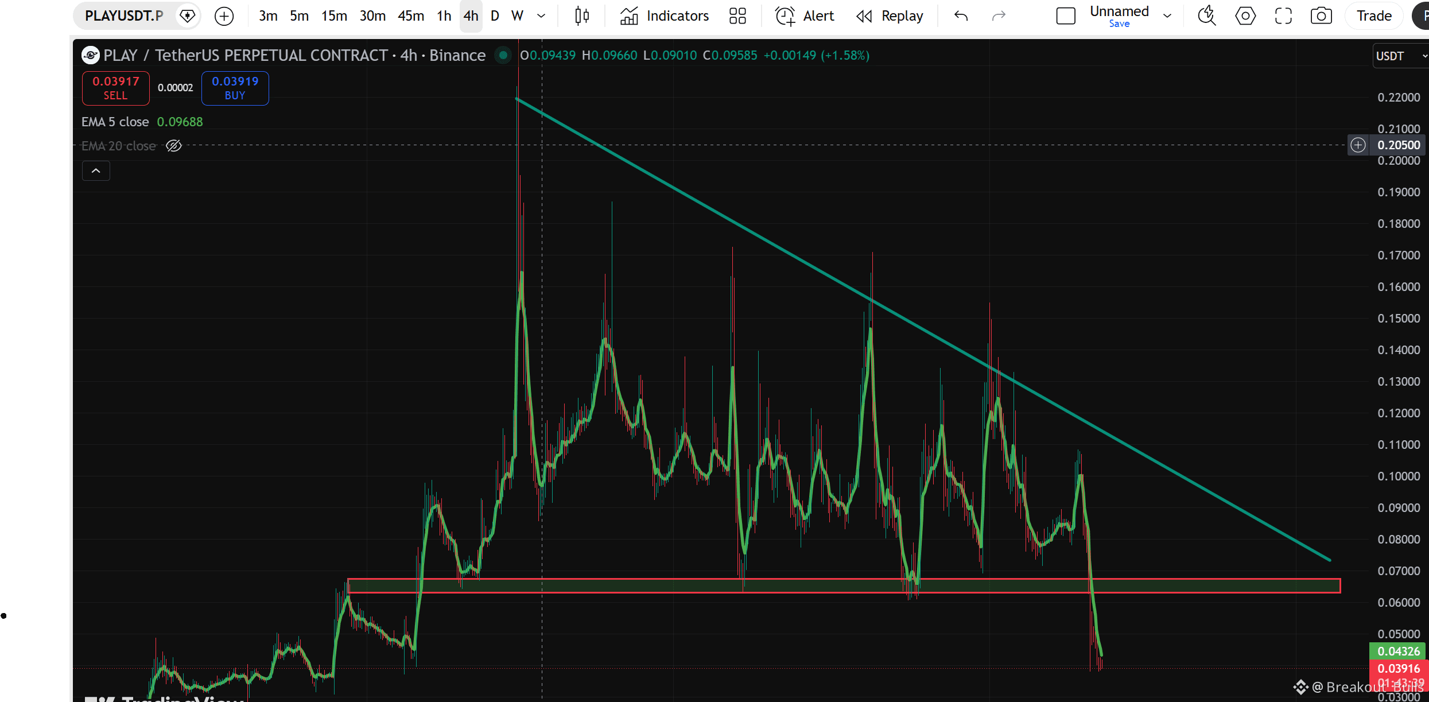Image resolution: width=1429 pixels, height=702 pixels.
Task: Choose the 45m timeframe
Action: [411, 15]
